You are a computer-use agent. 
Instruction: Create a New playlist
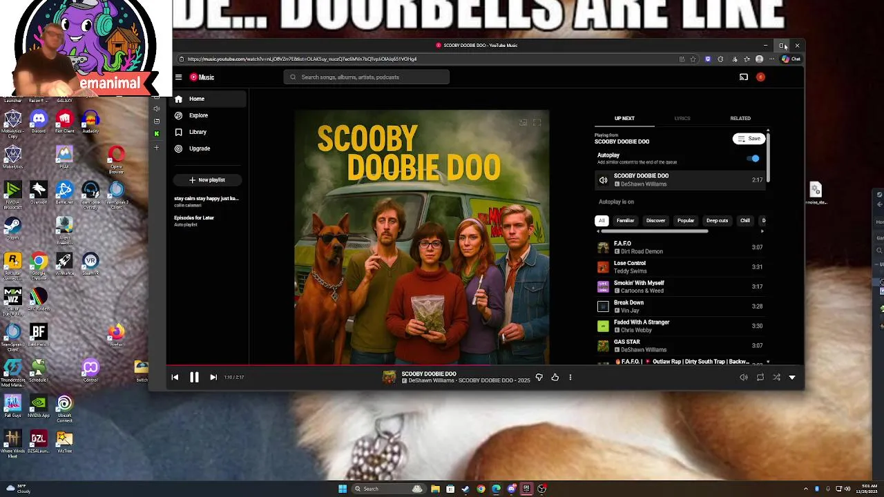pos(207,179)
